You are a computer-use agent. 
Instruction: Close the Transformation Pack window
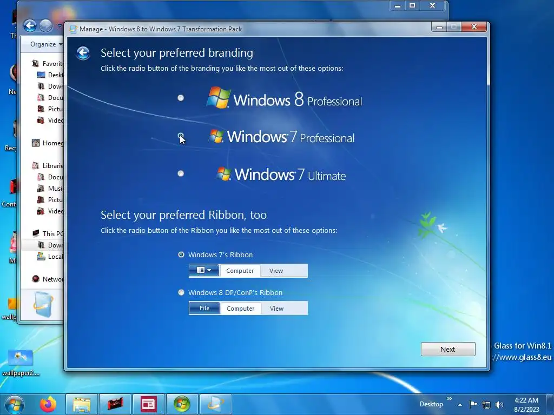coord(474,27)
